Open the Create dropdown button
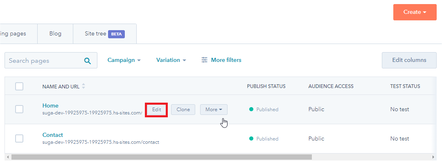442x167 pixels. (x=415, y=12)
